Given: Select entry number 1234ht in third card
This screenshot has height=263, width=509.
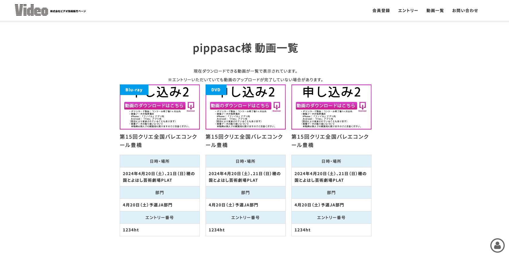Looking at the screenshot, I should pyautogui.click(x=303, y=230).
